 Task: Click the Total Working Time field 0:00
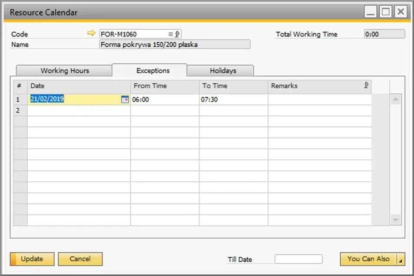[384, 34]
